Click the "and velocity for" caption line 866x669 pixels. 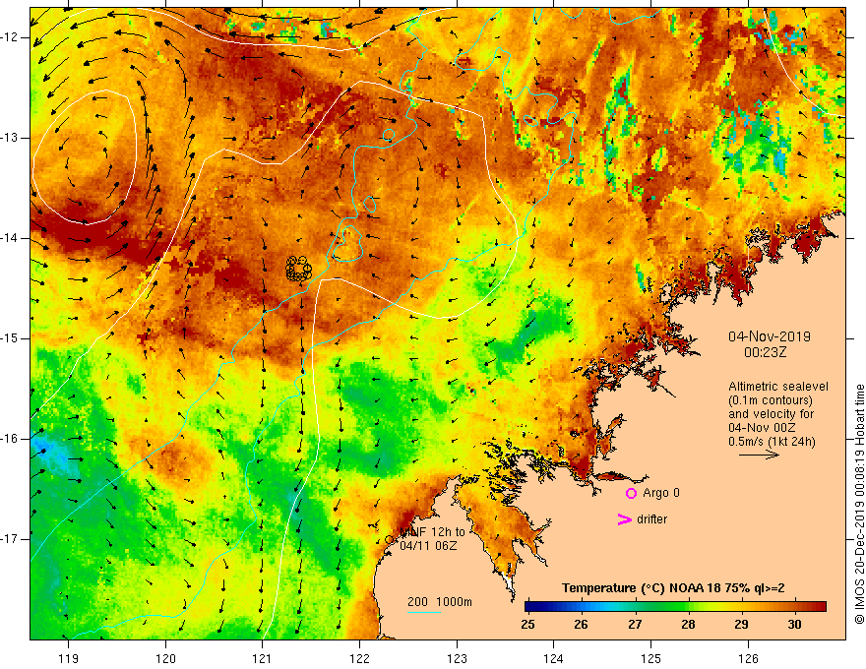point(771,414)
